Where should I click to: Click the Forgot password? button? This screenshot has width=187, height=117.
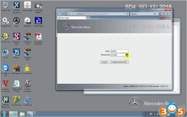(x=119, y=62)
